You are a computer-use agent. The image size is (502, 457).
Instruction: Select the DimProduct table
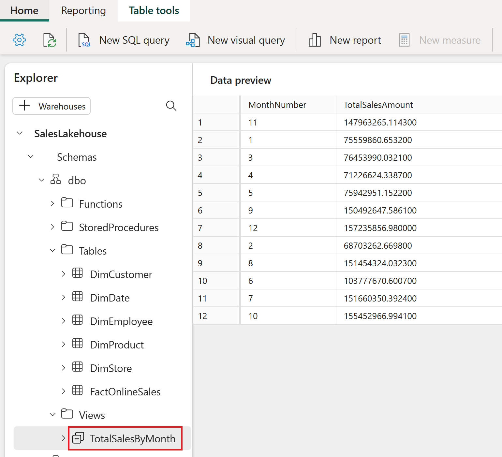[x=117, y=345]
